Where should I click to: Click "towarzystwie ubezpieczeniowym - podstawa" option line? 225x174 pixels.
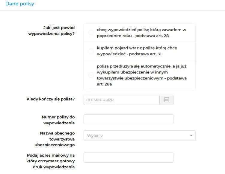142,78
